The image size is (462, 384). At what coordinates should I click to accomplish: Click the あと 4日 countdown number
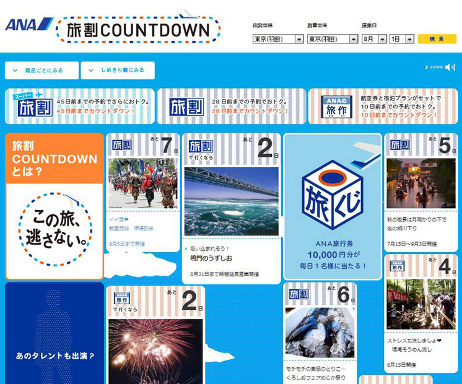tap(445, 266)
